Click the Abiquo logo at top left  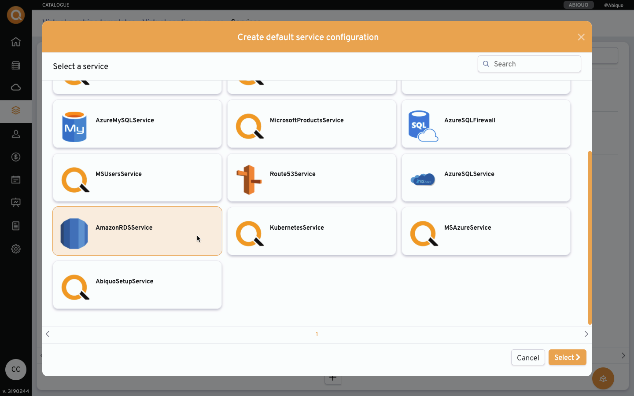[16, 15]
